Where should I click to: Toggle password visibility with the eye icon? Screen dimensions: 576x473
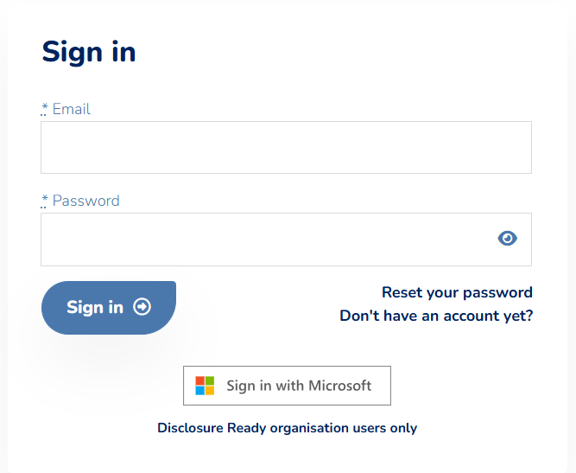pyautogui.click(x=507, y=239)
